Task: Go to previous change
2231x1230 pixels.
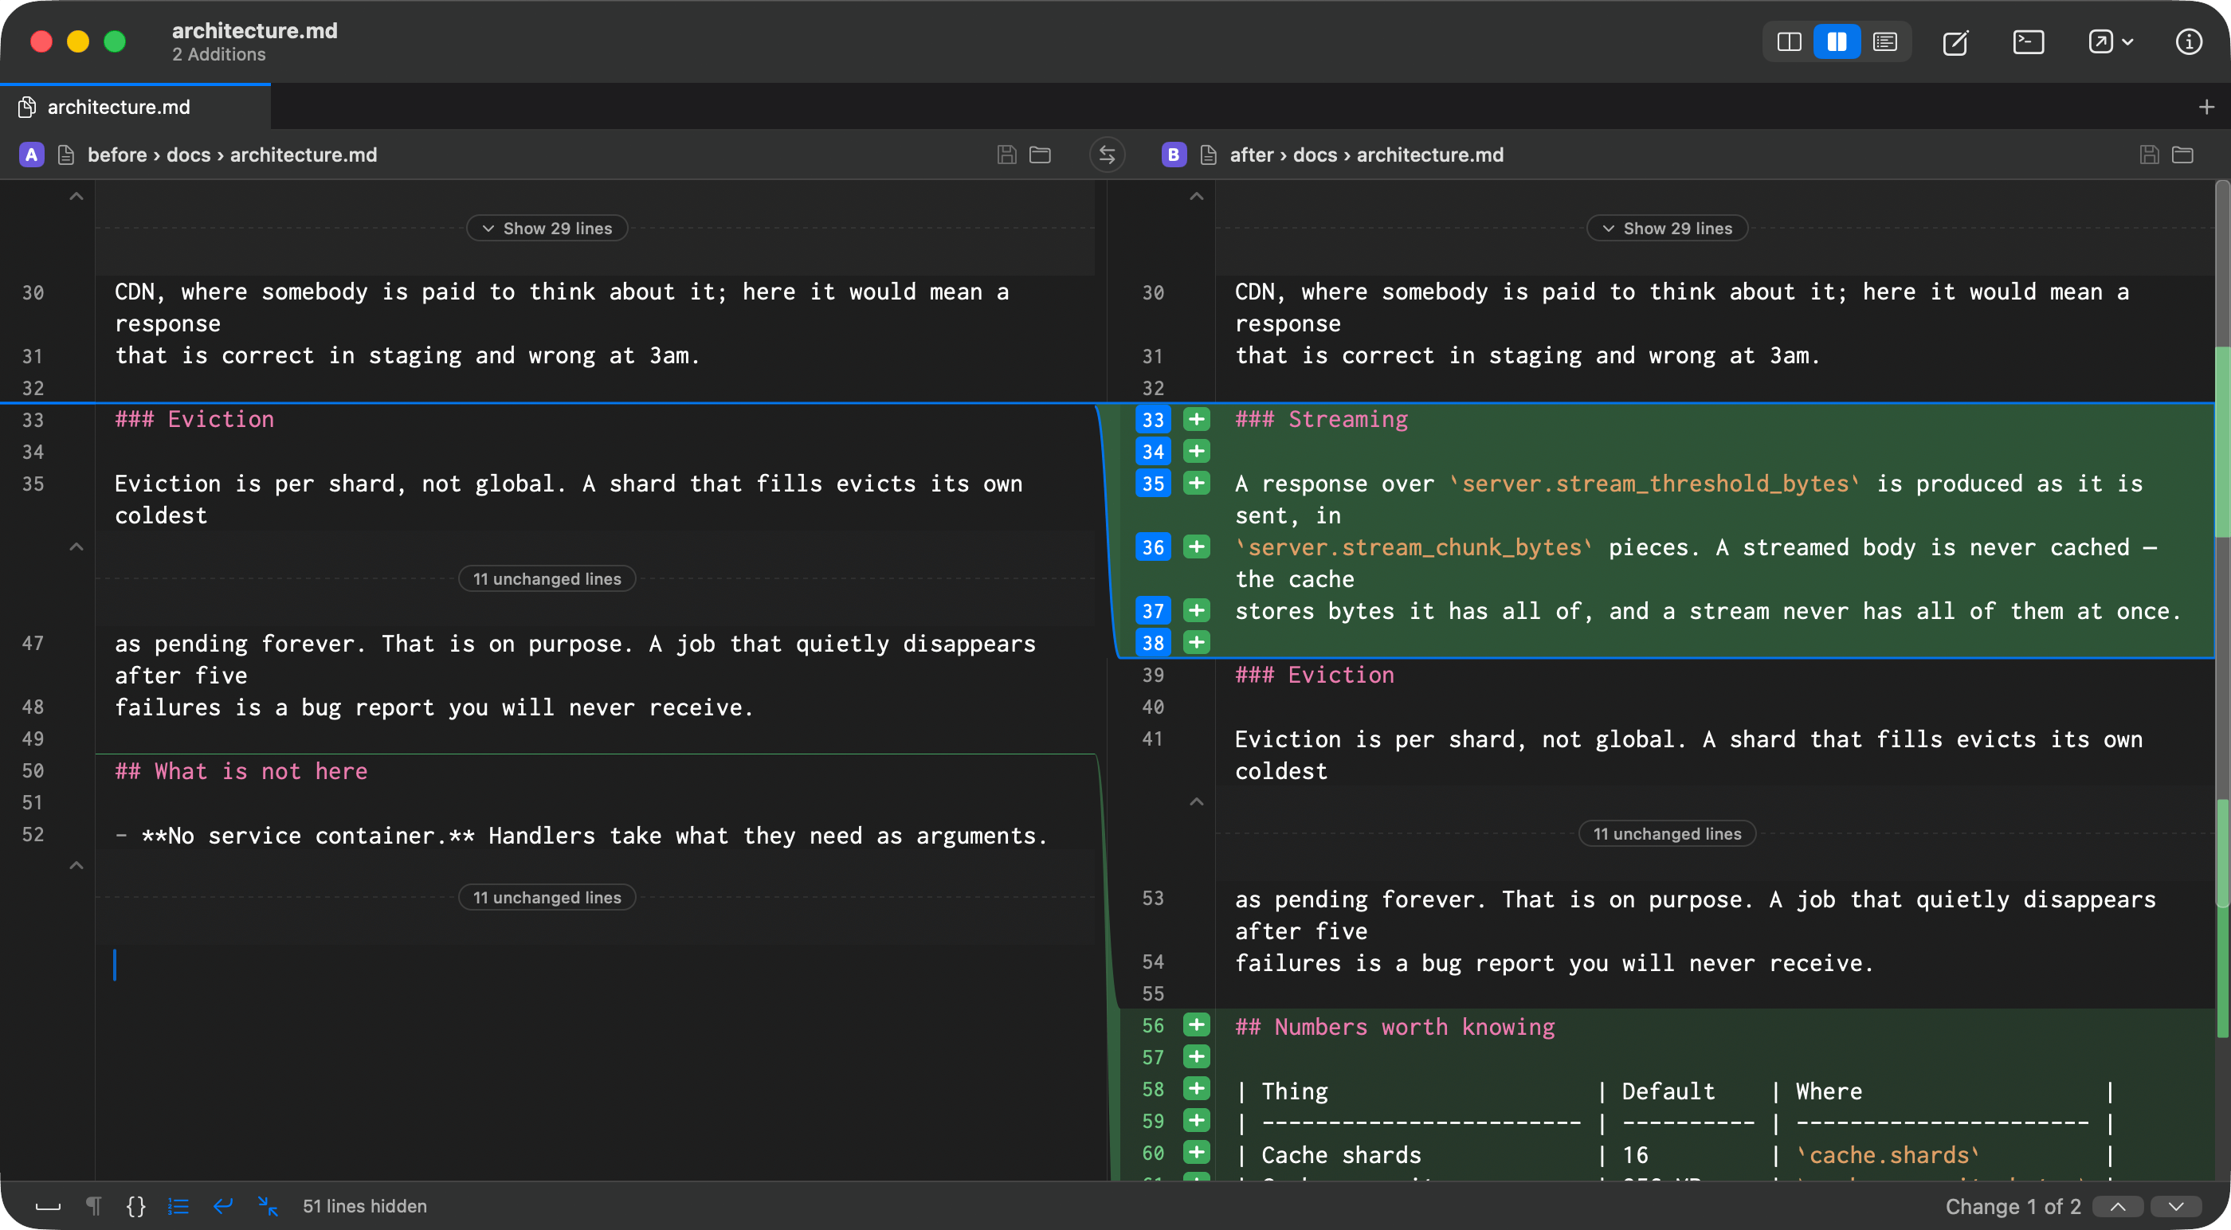Action: coord(2118,1207)
